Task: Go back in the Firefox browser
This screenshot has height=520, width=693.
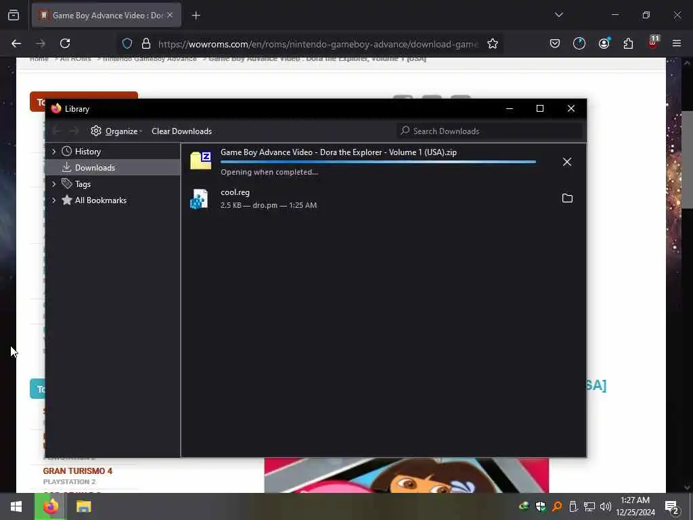Action: pos(16,43)
